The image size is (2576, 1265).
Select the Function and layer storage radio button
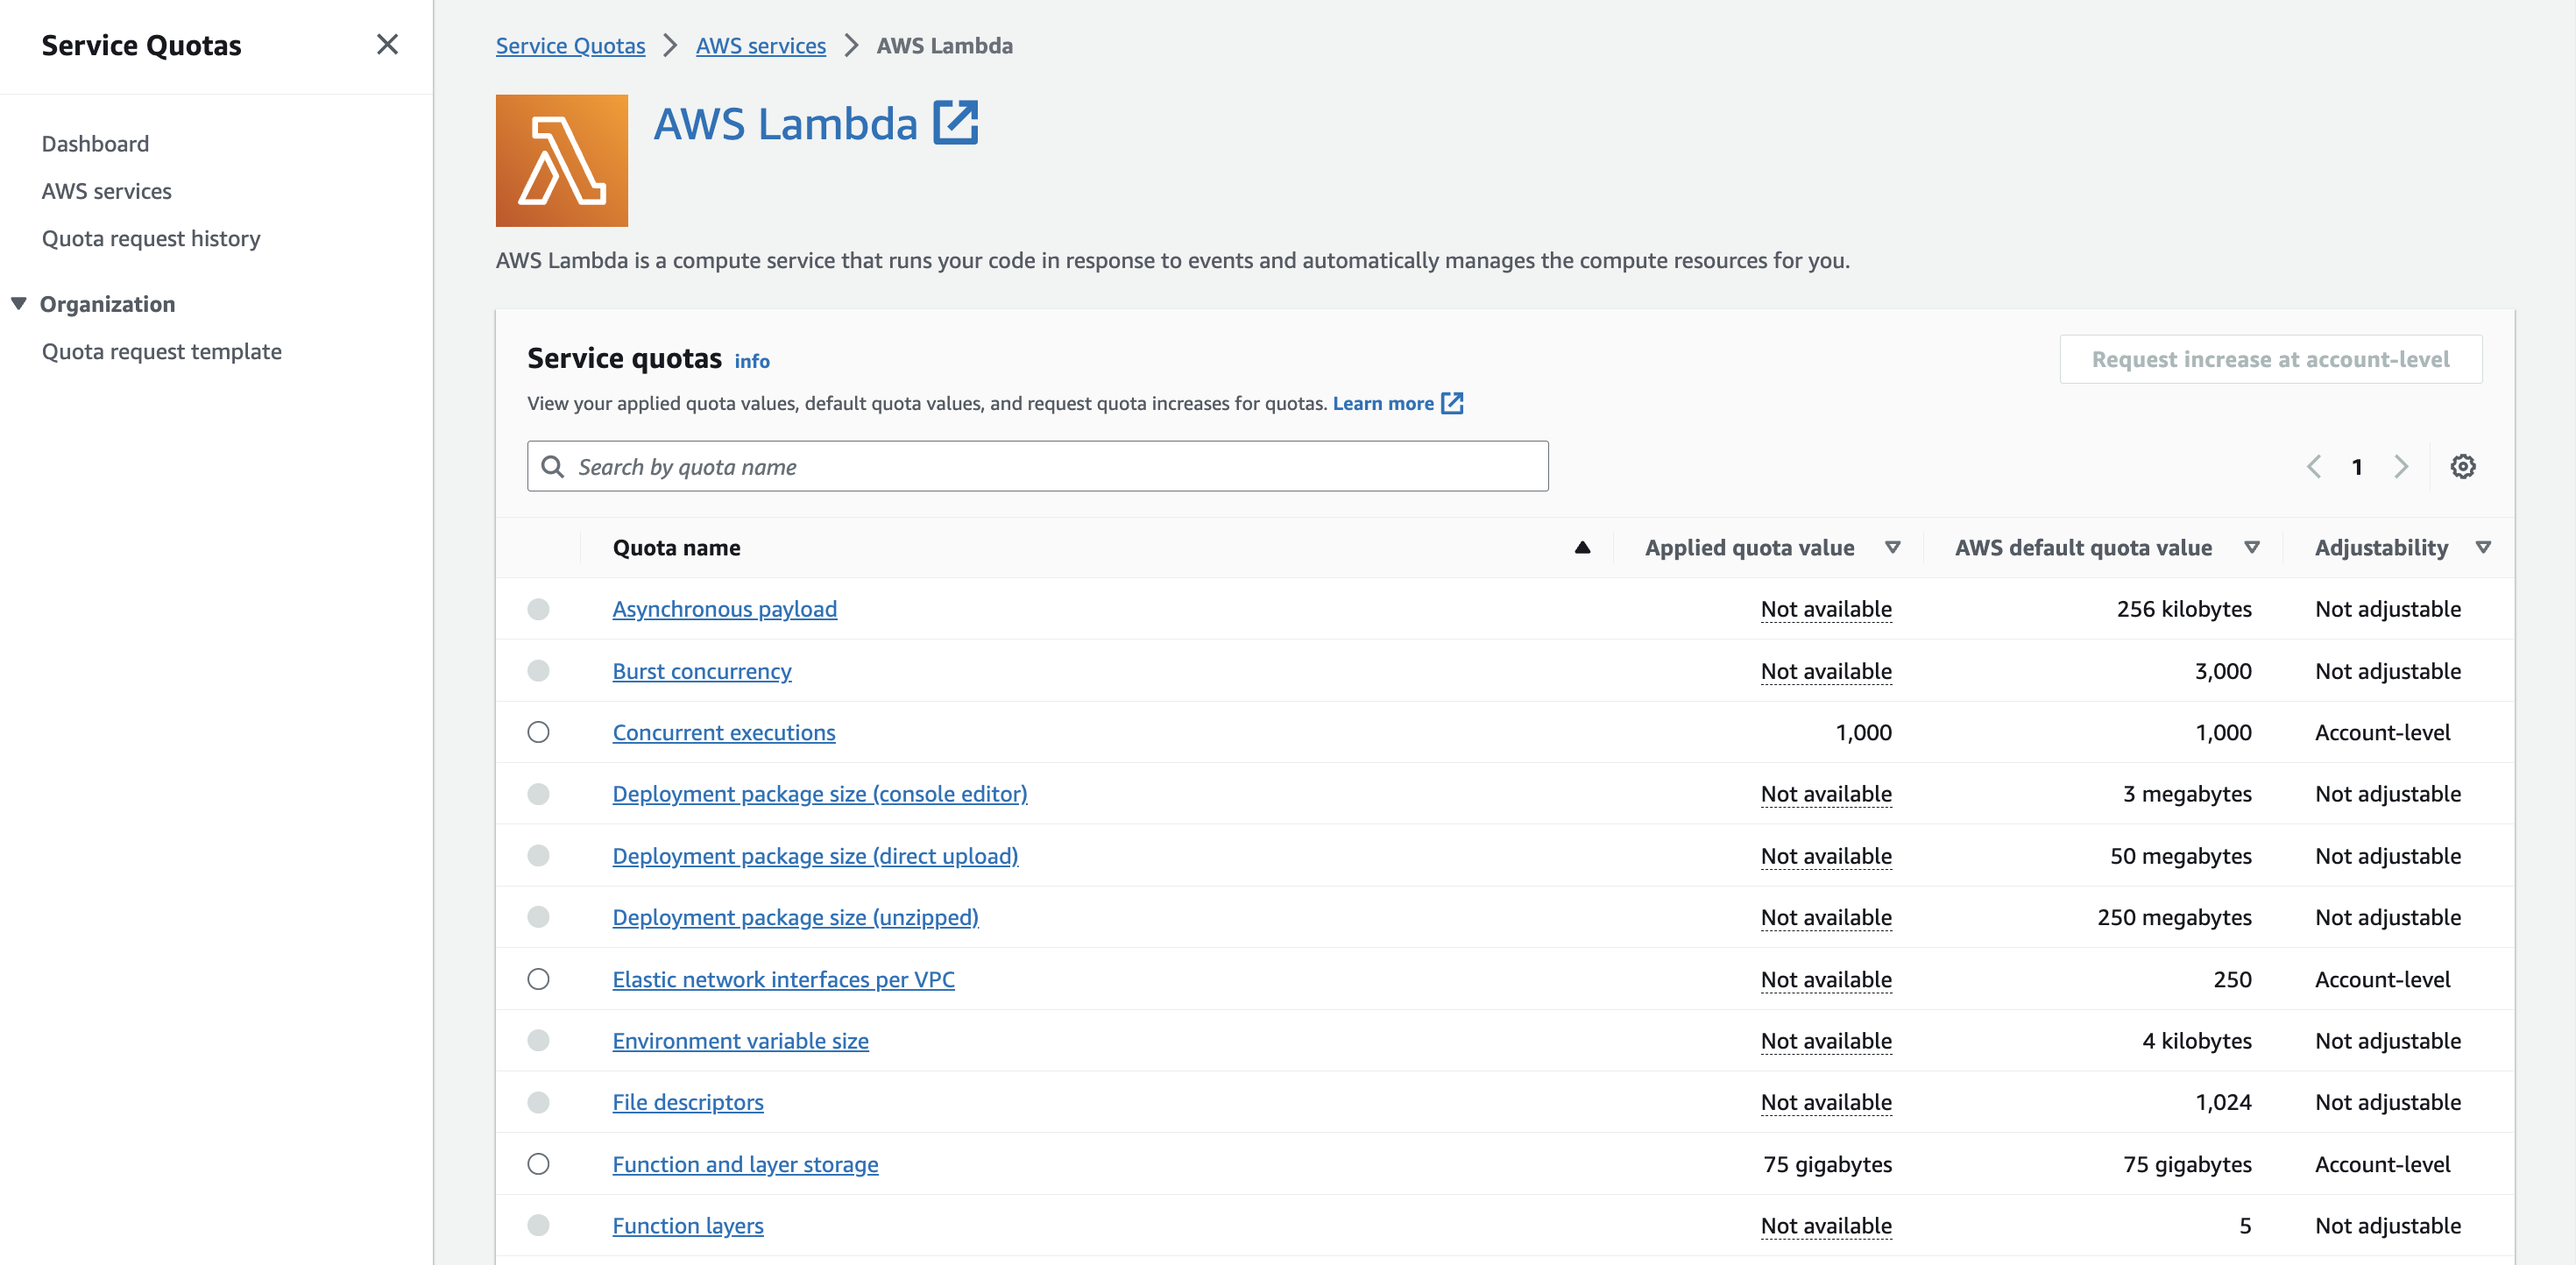539,1164
